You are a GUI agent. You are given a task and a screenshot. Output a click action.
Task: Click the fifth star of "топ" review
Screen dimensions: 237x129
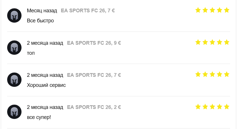227,42
